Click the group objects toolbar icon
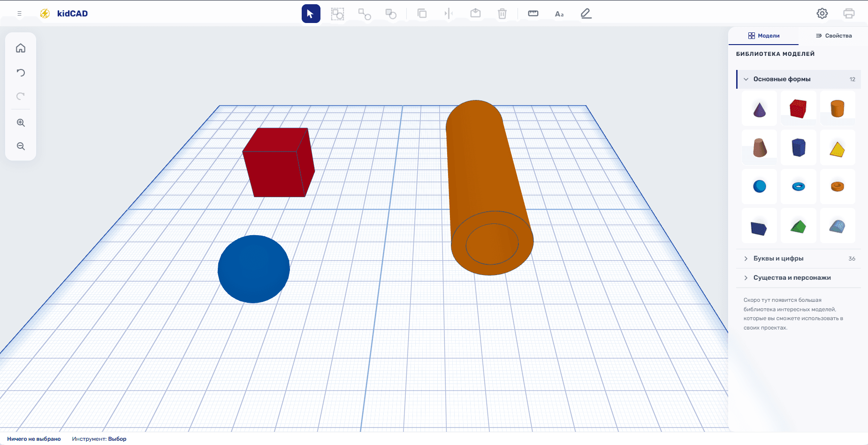The image size is (868, 445). point(365,14)
